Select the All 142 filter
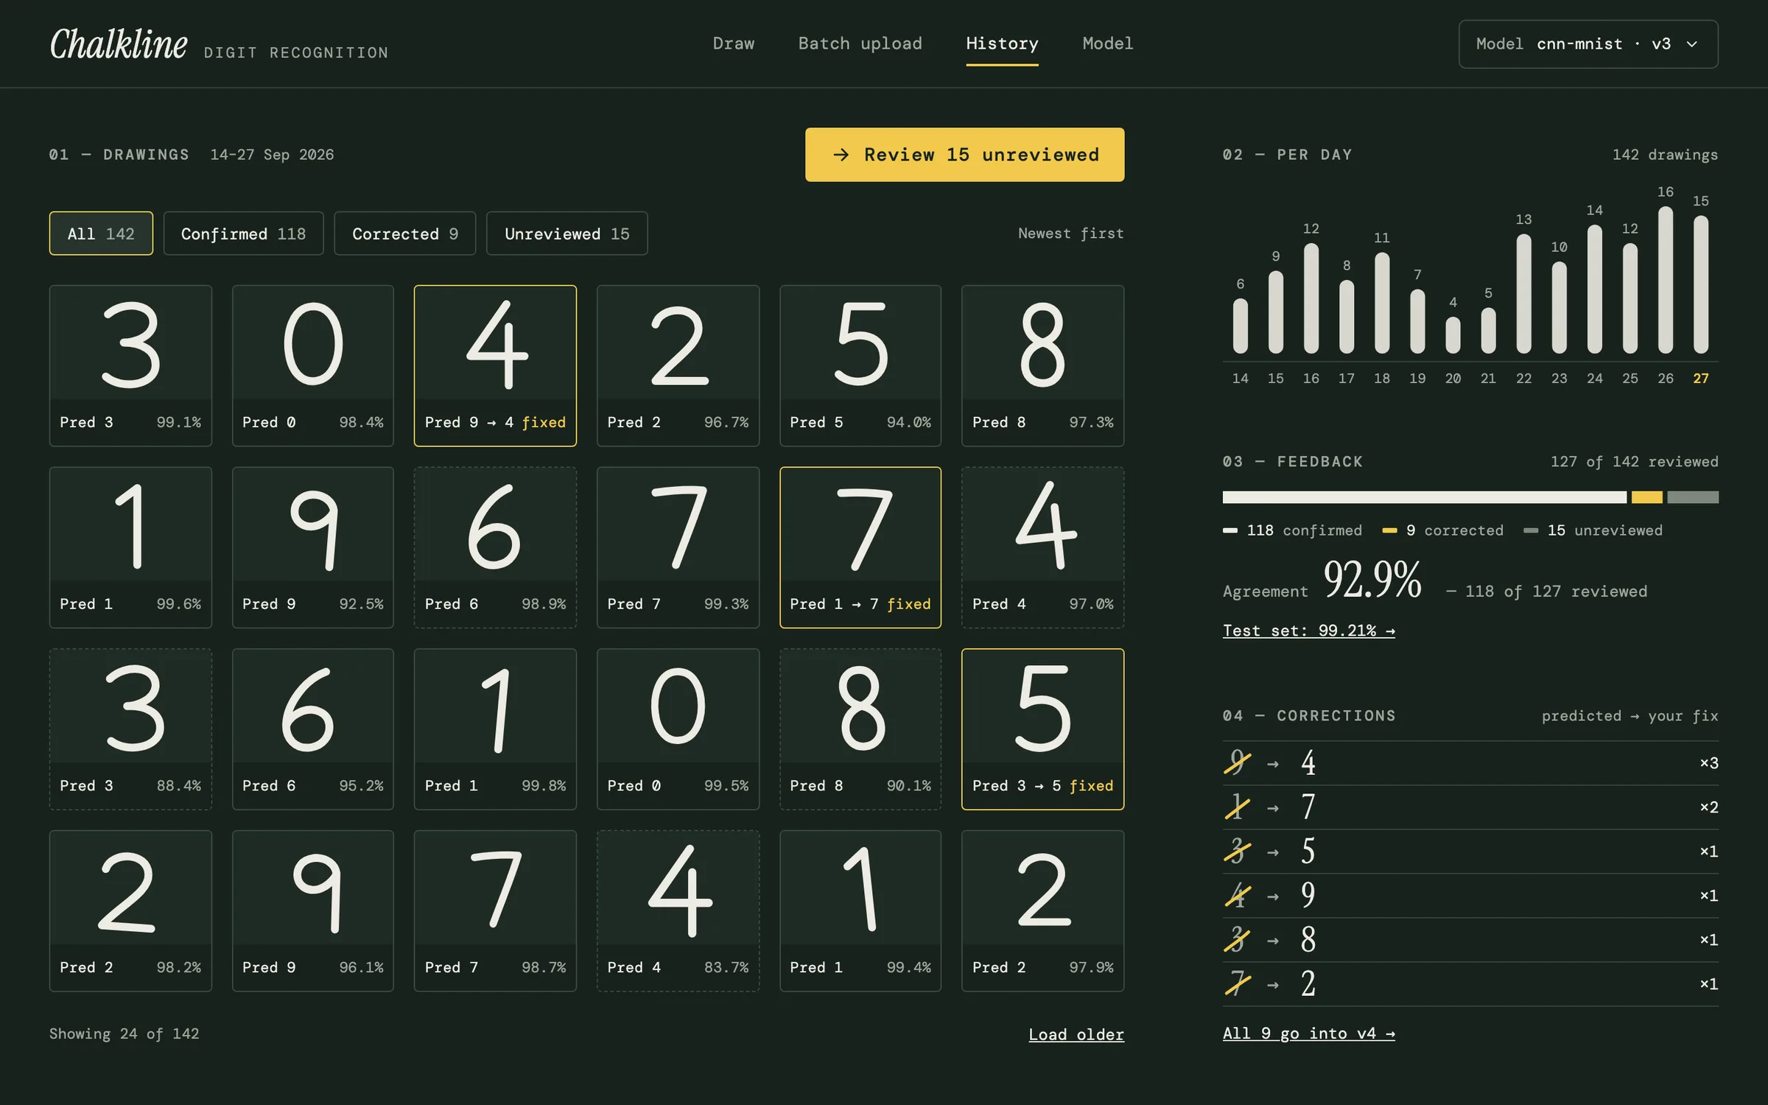 [x=101, y=234]
